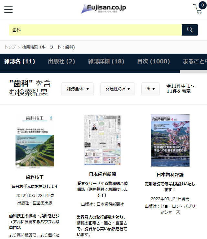Click 定期購読で毎号お届けいたします text
The image size is (207, 239).
pyautogui.click(x=170, y=187)
